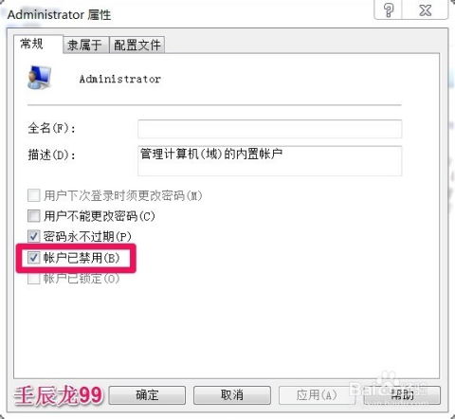The height and width of the screenshot is (419, 455).
Task: Uncheck 密码永不过期(P) checkbox
Action: click(34, 236)
